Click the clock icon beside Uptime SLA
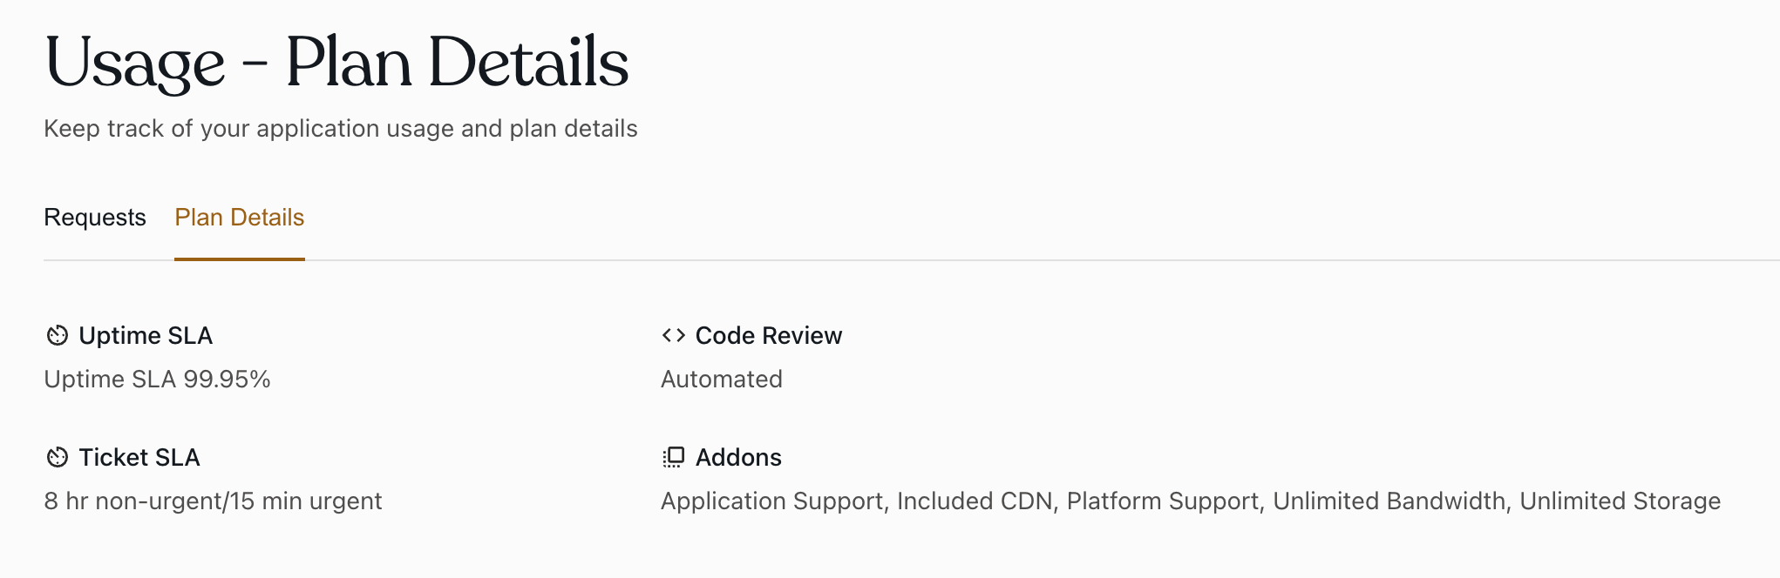This screenshot has width=1780, height=578. tap(57, 335)
